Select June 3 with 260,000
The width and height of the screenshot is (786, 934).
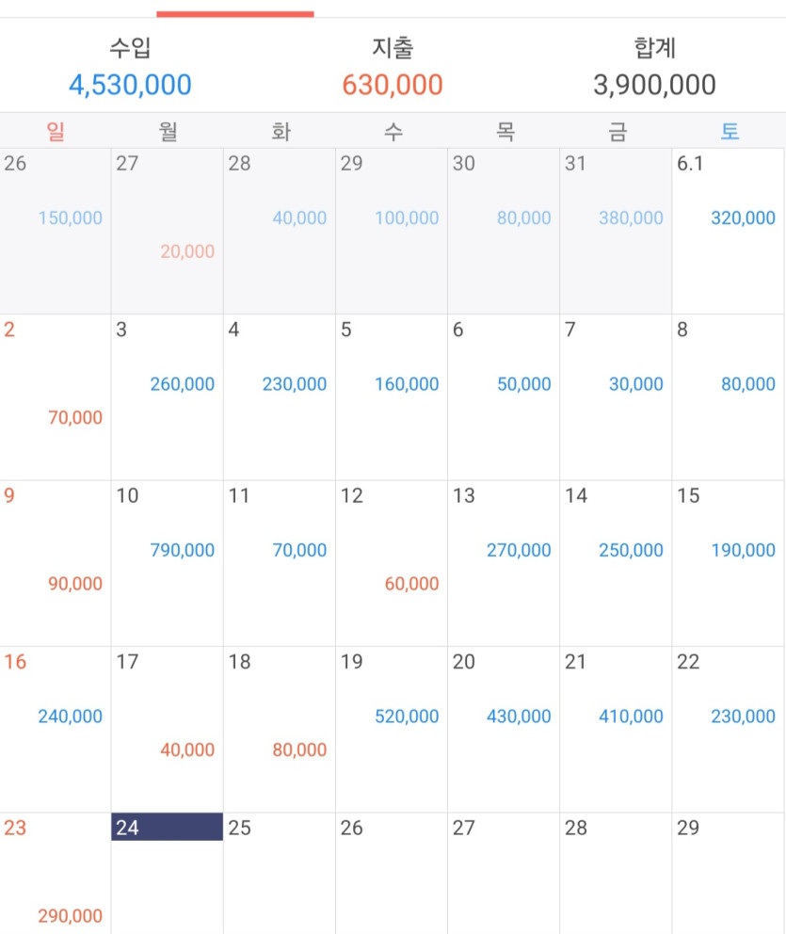click(168, 397)
